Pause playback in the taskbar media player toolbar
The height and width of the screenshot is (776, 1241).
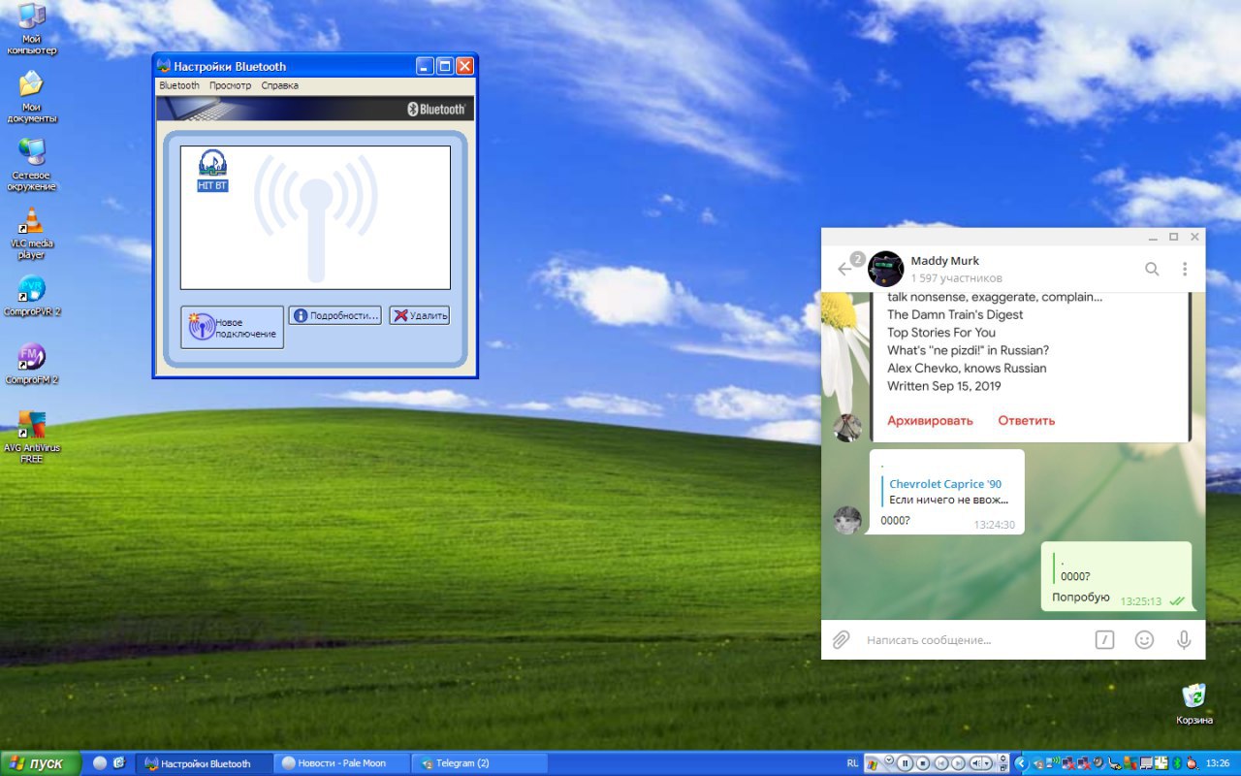click(x=906, y=763)
